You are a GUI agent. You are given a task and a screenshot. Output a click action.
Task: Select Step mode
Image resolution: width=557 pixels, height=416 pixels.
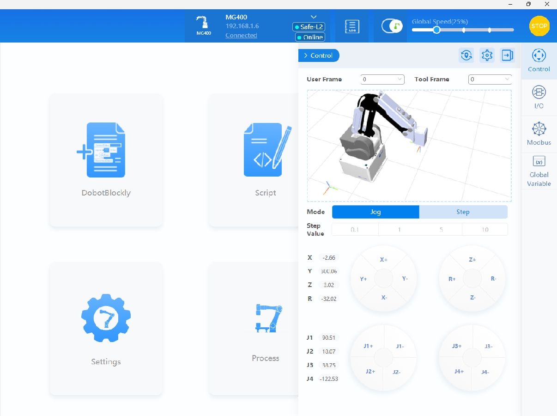[463, 212]
